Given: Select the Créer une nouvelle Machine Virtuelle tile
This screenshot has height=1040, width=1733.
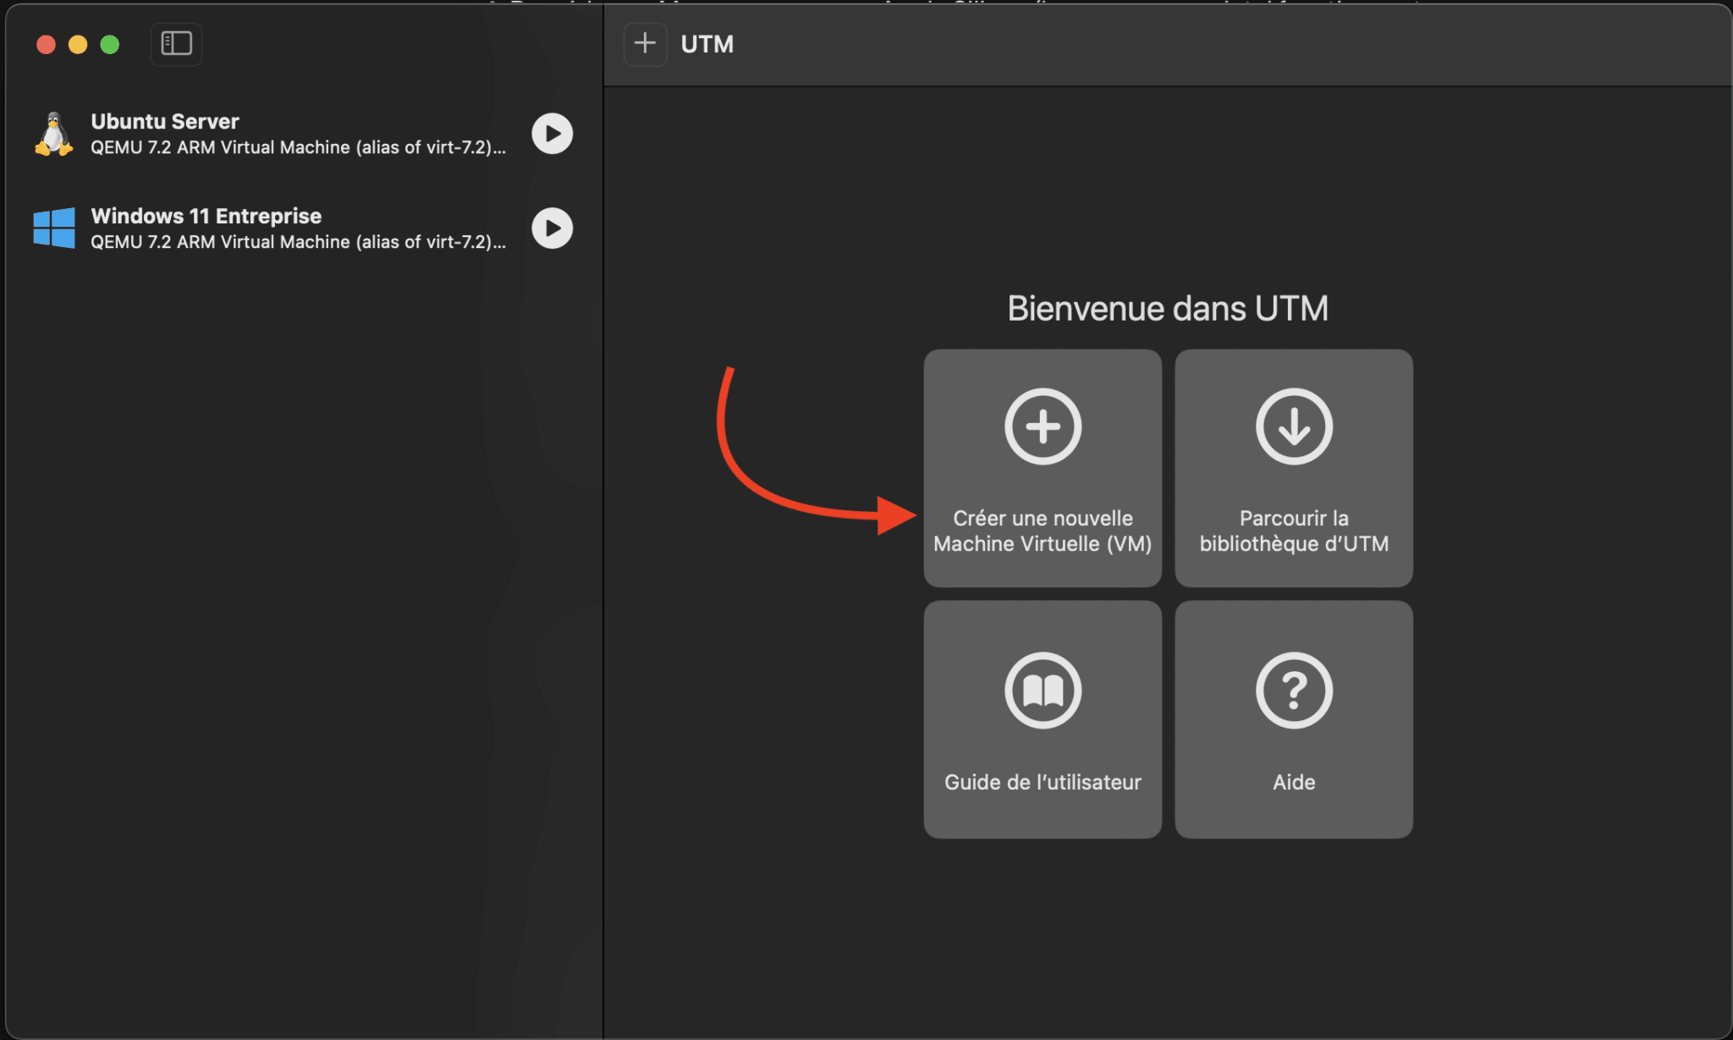Looking at the screenshot, I should (x=1042, y=469).
